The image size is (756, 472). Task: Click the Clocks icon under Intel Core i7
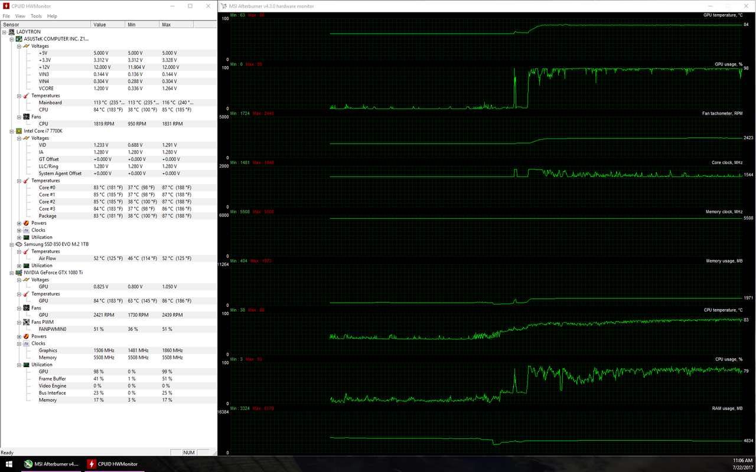tap(26, 230)
